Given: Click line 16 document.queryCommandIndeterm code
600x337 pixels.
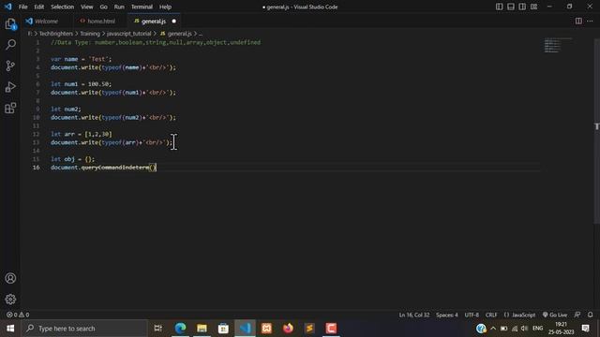Looking at the screenshot, I should (104, 168).
